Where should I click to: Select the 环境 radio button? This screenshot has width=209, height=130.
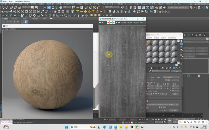149,77
